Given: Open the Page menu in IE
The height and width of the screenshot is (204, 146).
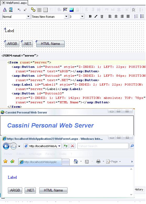Looking at the screenshot, I should coord(114,161).
